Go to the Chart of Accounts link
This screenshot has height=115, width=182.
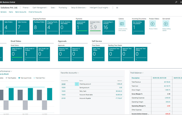pos(35,12)
